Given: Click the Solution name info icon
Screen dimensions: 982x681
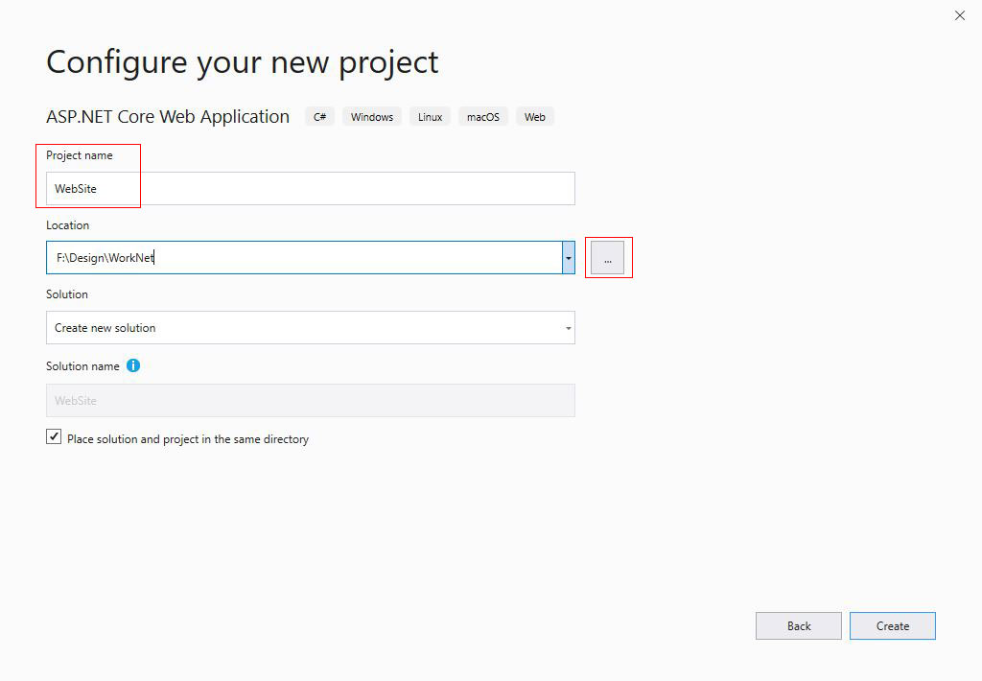Looking at the screenshot, I should point(133,365).
